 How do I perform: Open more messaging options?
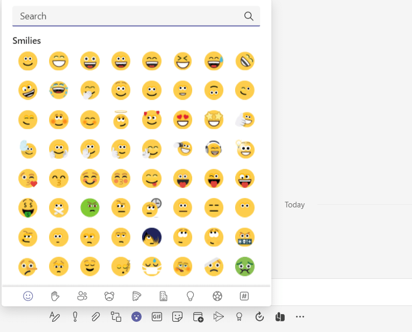[x=300, y=317]
